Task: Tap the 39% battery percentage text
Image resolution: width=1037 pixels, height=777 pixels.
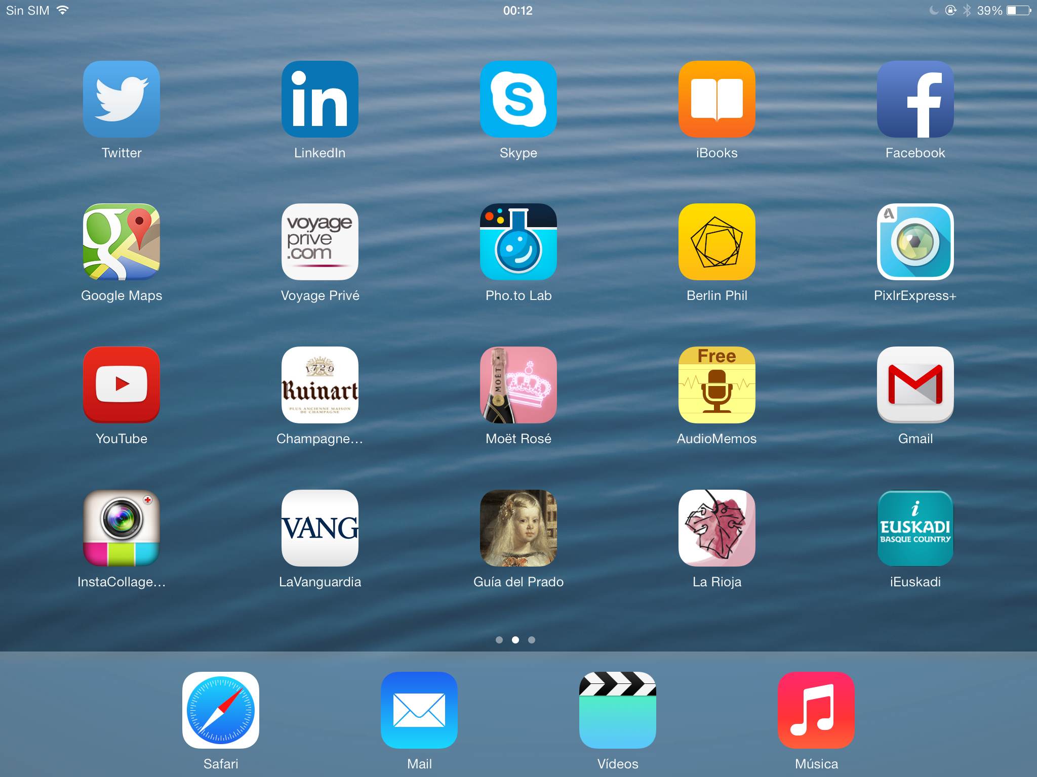Action: pos(989,11)
